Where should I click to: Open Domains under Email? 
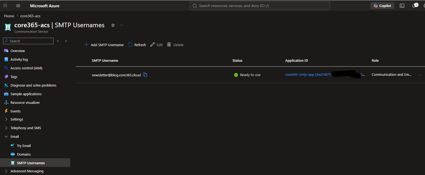(24, 154)
